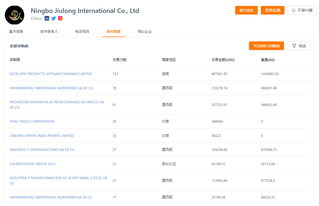This screenshot has width=319, height=206.
Task: Switch to the 基本信息 tab
Action: pos(16,31)
